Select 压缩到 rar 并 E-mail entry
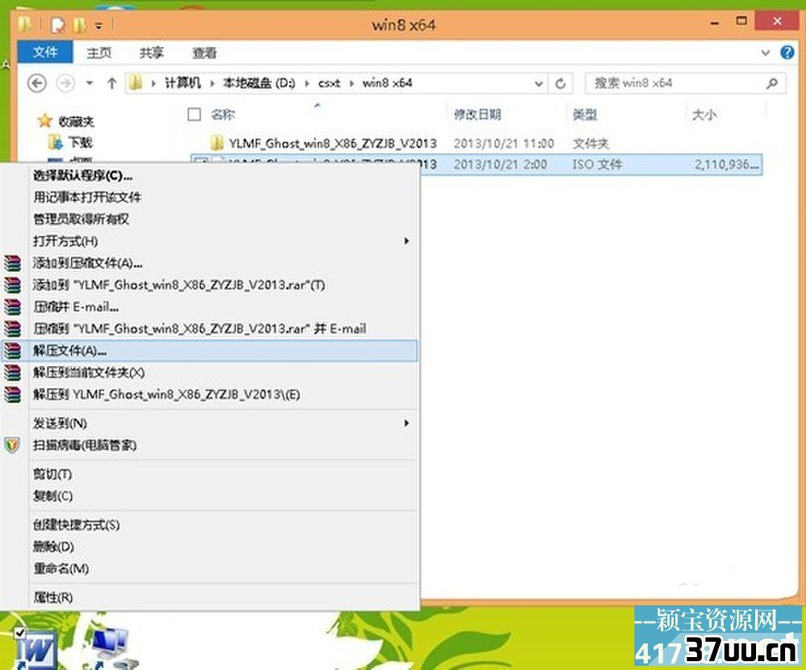This screenshot has height=670, width=806. (x=199, y=329)
